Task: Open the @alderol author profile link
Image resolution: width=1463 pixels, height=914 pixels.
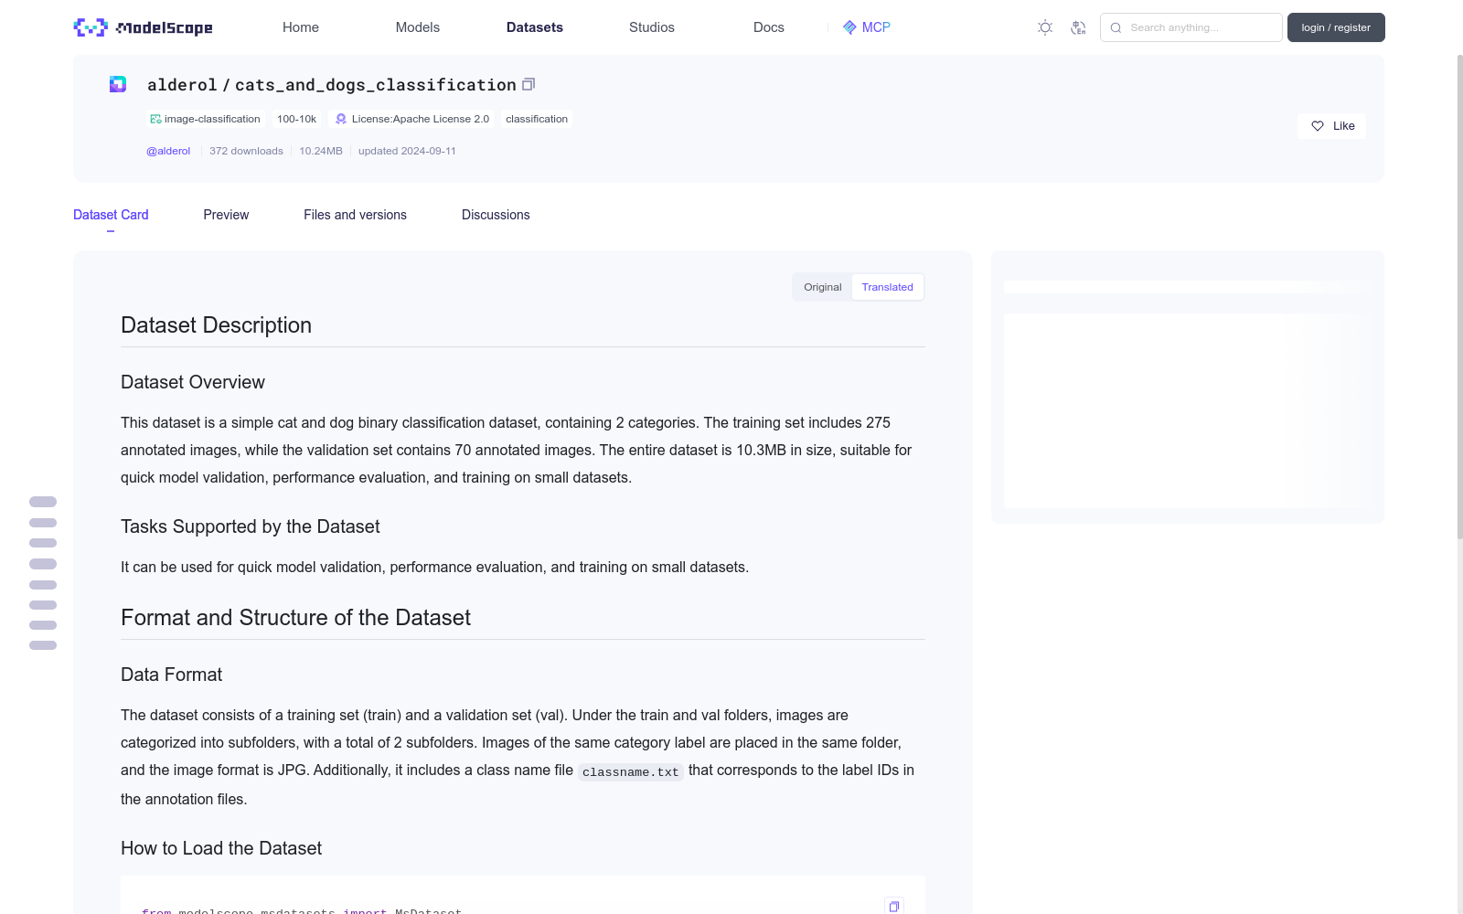Action: pyautogui.click(x=168, y=151)
